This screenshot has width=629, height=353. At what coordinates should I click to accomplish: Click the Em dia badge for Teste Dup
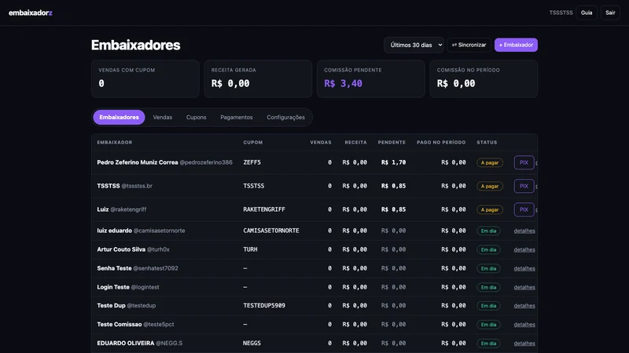(488, 306)
